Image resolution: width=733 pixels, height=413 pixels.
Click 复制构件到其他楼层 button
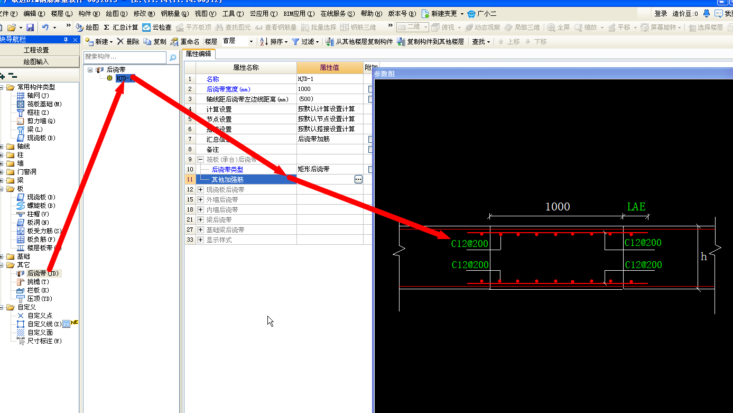[431, 41]
